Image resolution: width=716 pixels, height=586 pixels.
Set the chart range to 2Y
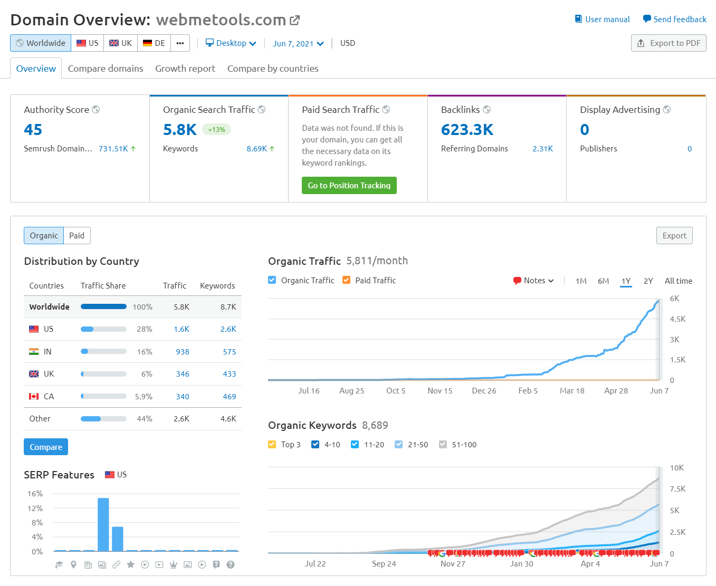tap(648, 281)
